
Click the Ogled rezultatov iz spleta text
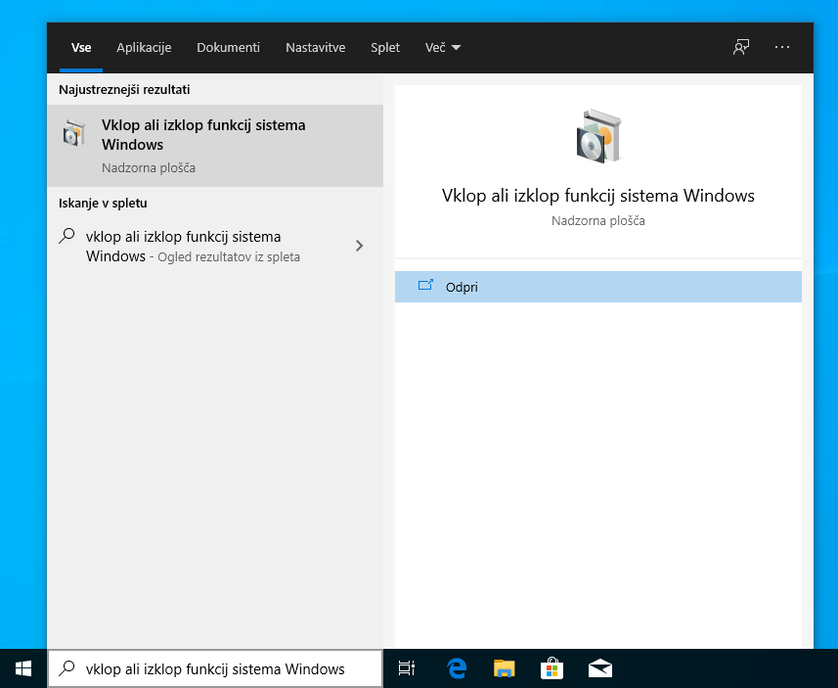pyautogui.click(x=229, y=256)
